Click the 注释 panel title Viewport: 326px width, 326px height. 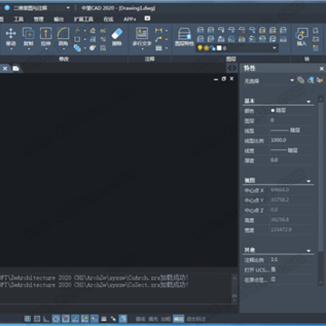149,59
